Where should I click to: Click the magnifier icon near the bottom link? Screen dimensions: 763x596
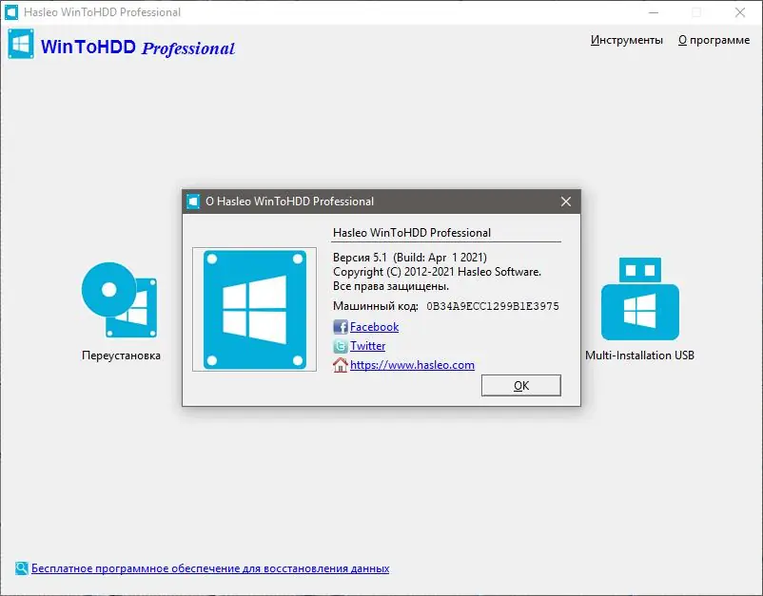click(21, 567)
